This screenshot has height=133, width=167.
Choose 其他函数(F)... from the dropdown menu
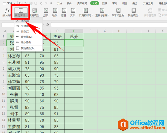[x=28, y=48]
